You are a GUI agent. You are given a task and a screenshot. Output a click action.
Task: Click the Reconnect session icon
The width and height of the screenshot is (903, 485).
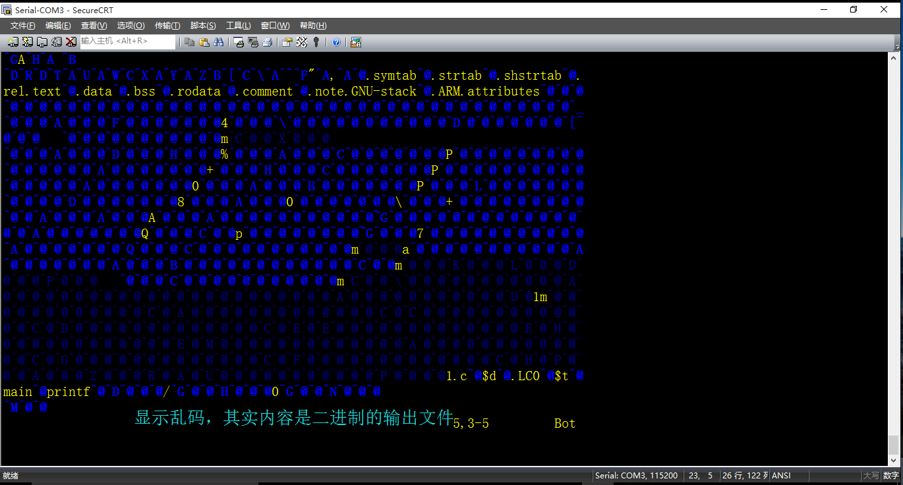[x=56, y=42]
